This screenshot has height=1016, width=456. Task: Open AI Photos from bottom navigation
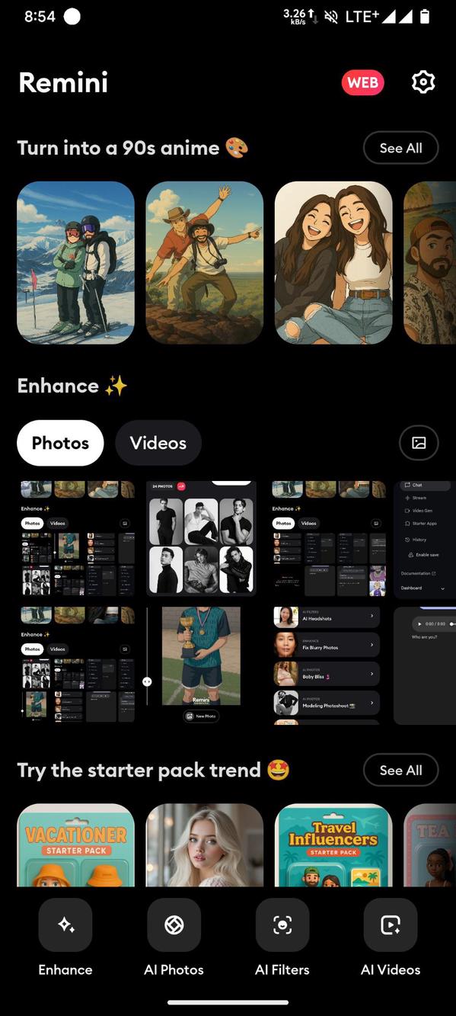click(x=174, y=925)
